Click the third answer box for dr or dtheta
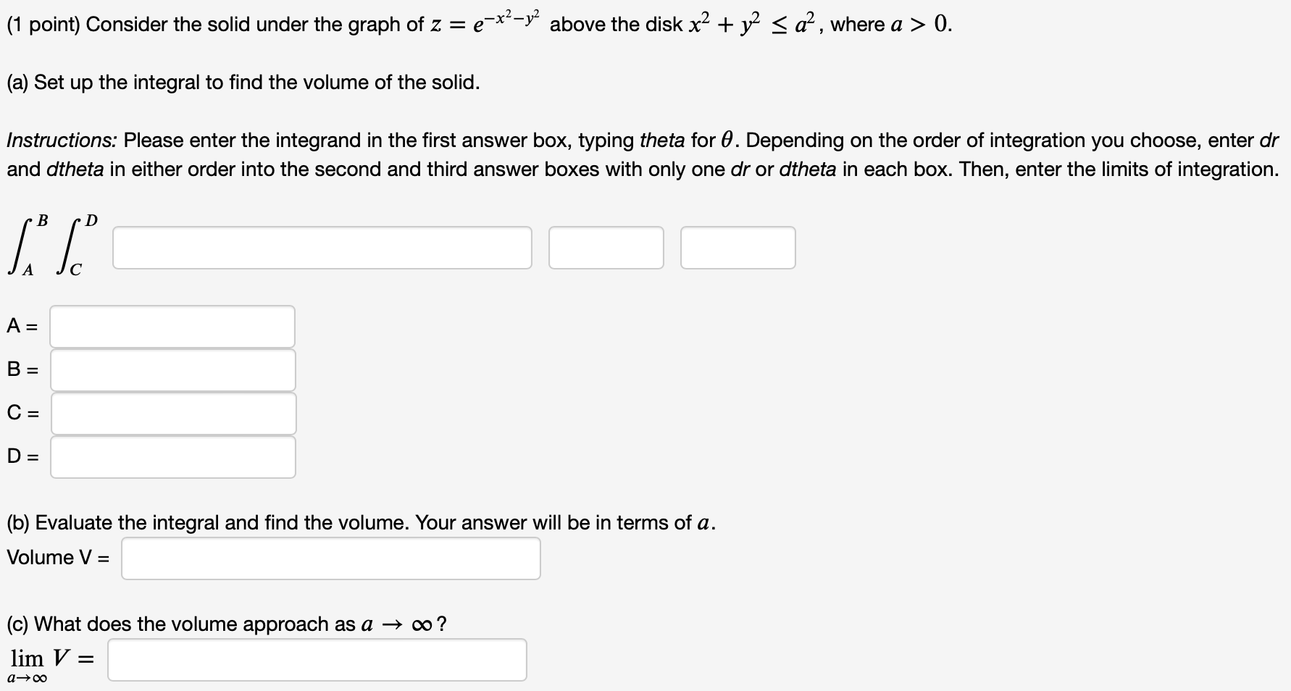This screenshot has height=691, width=1291. pyautogui.click(x=737, y=248)
